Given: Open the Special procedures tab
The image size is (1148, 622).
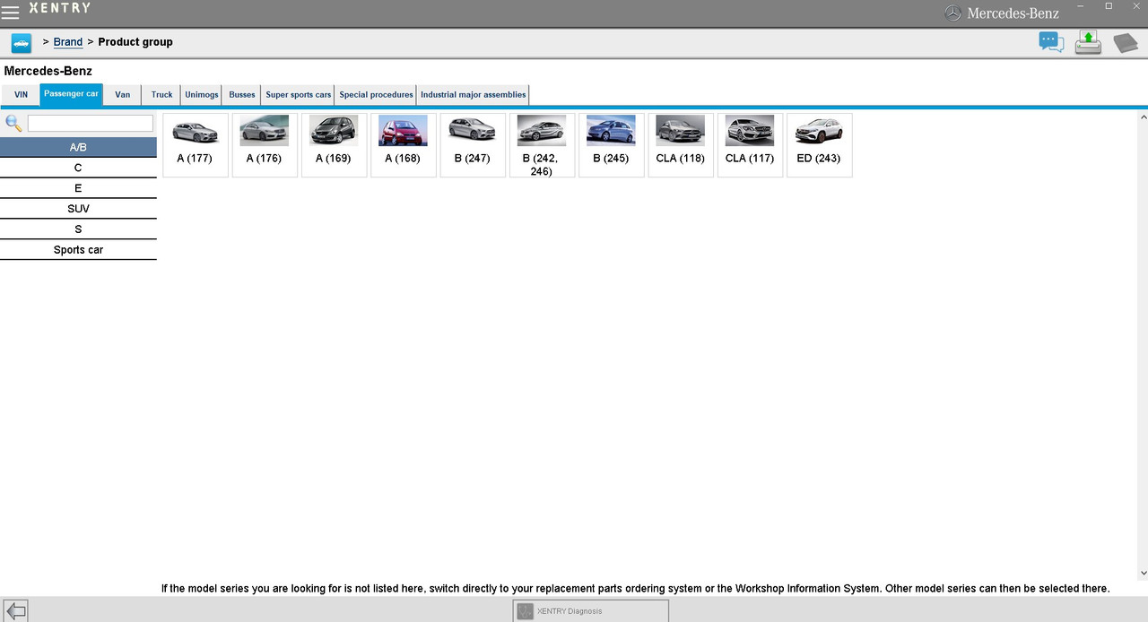Looking at the screenshot, I should pos(377,95).
